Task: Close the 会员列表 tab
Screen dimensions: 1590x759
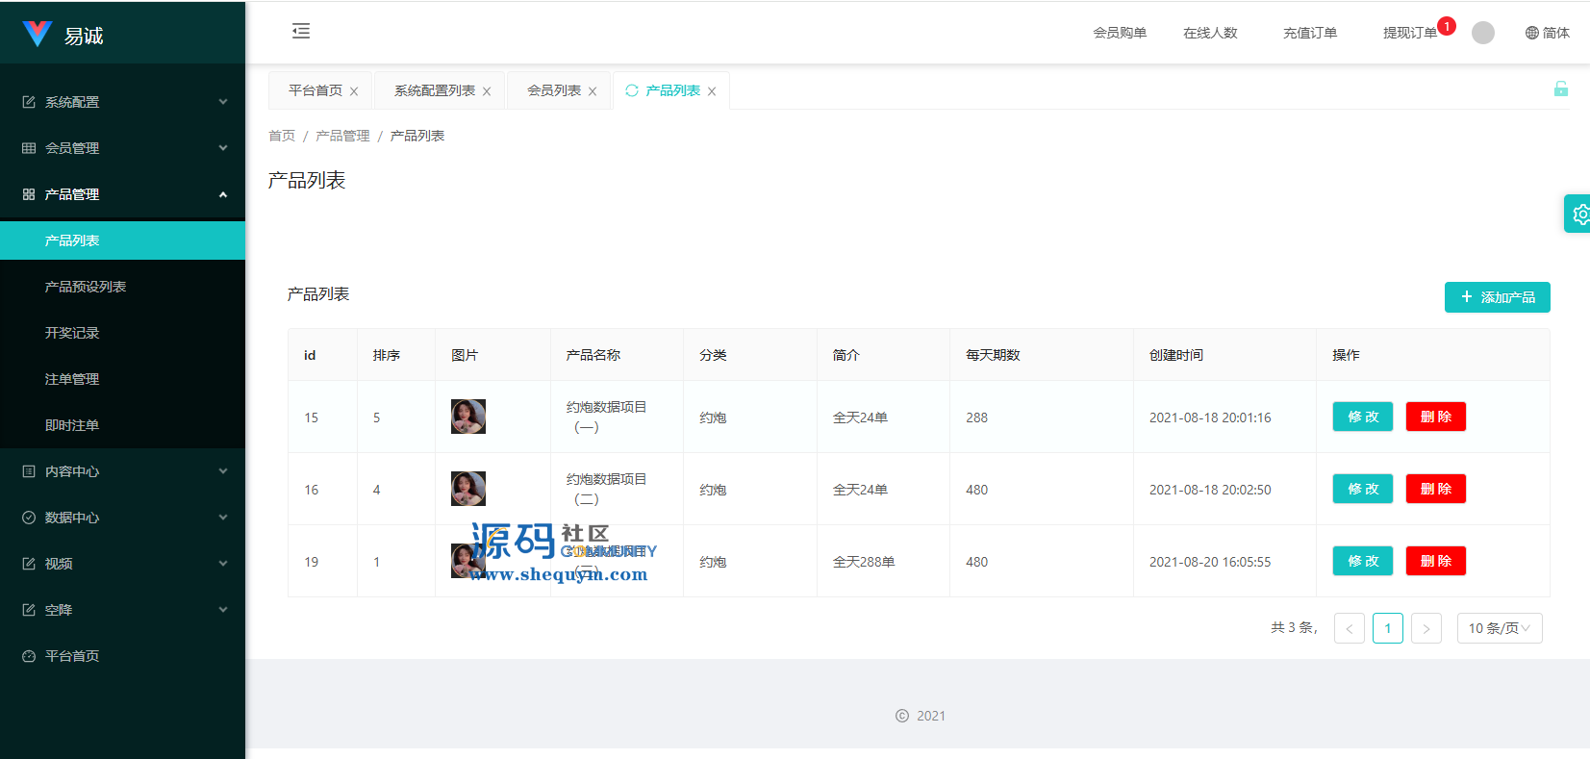Action: [593, 91]
